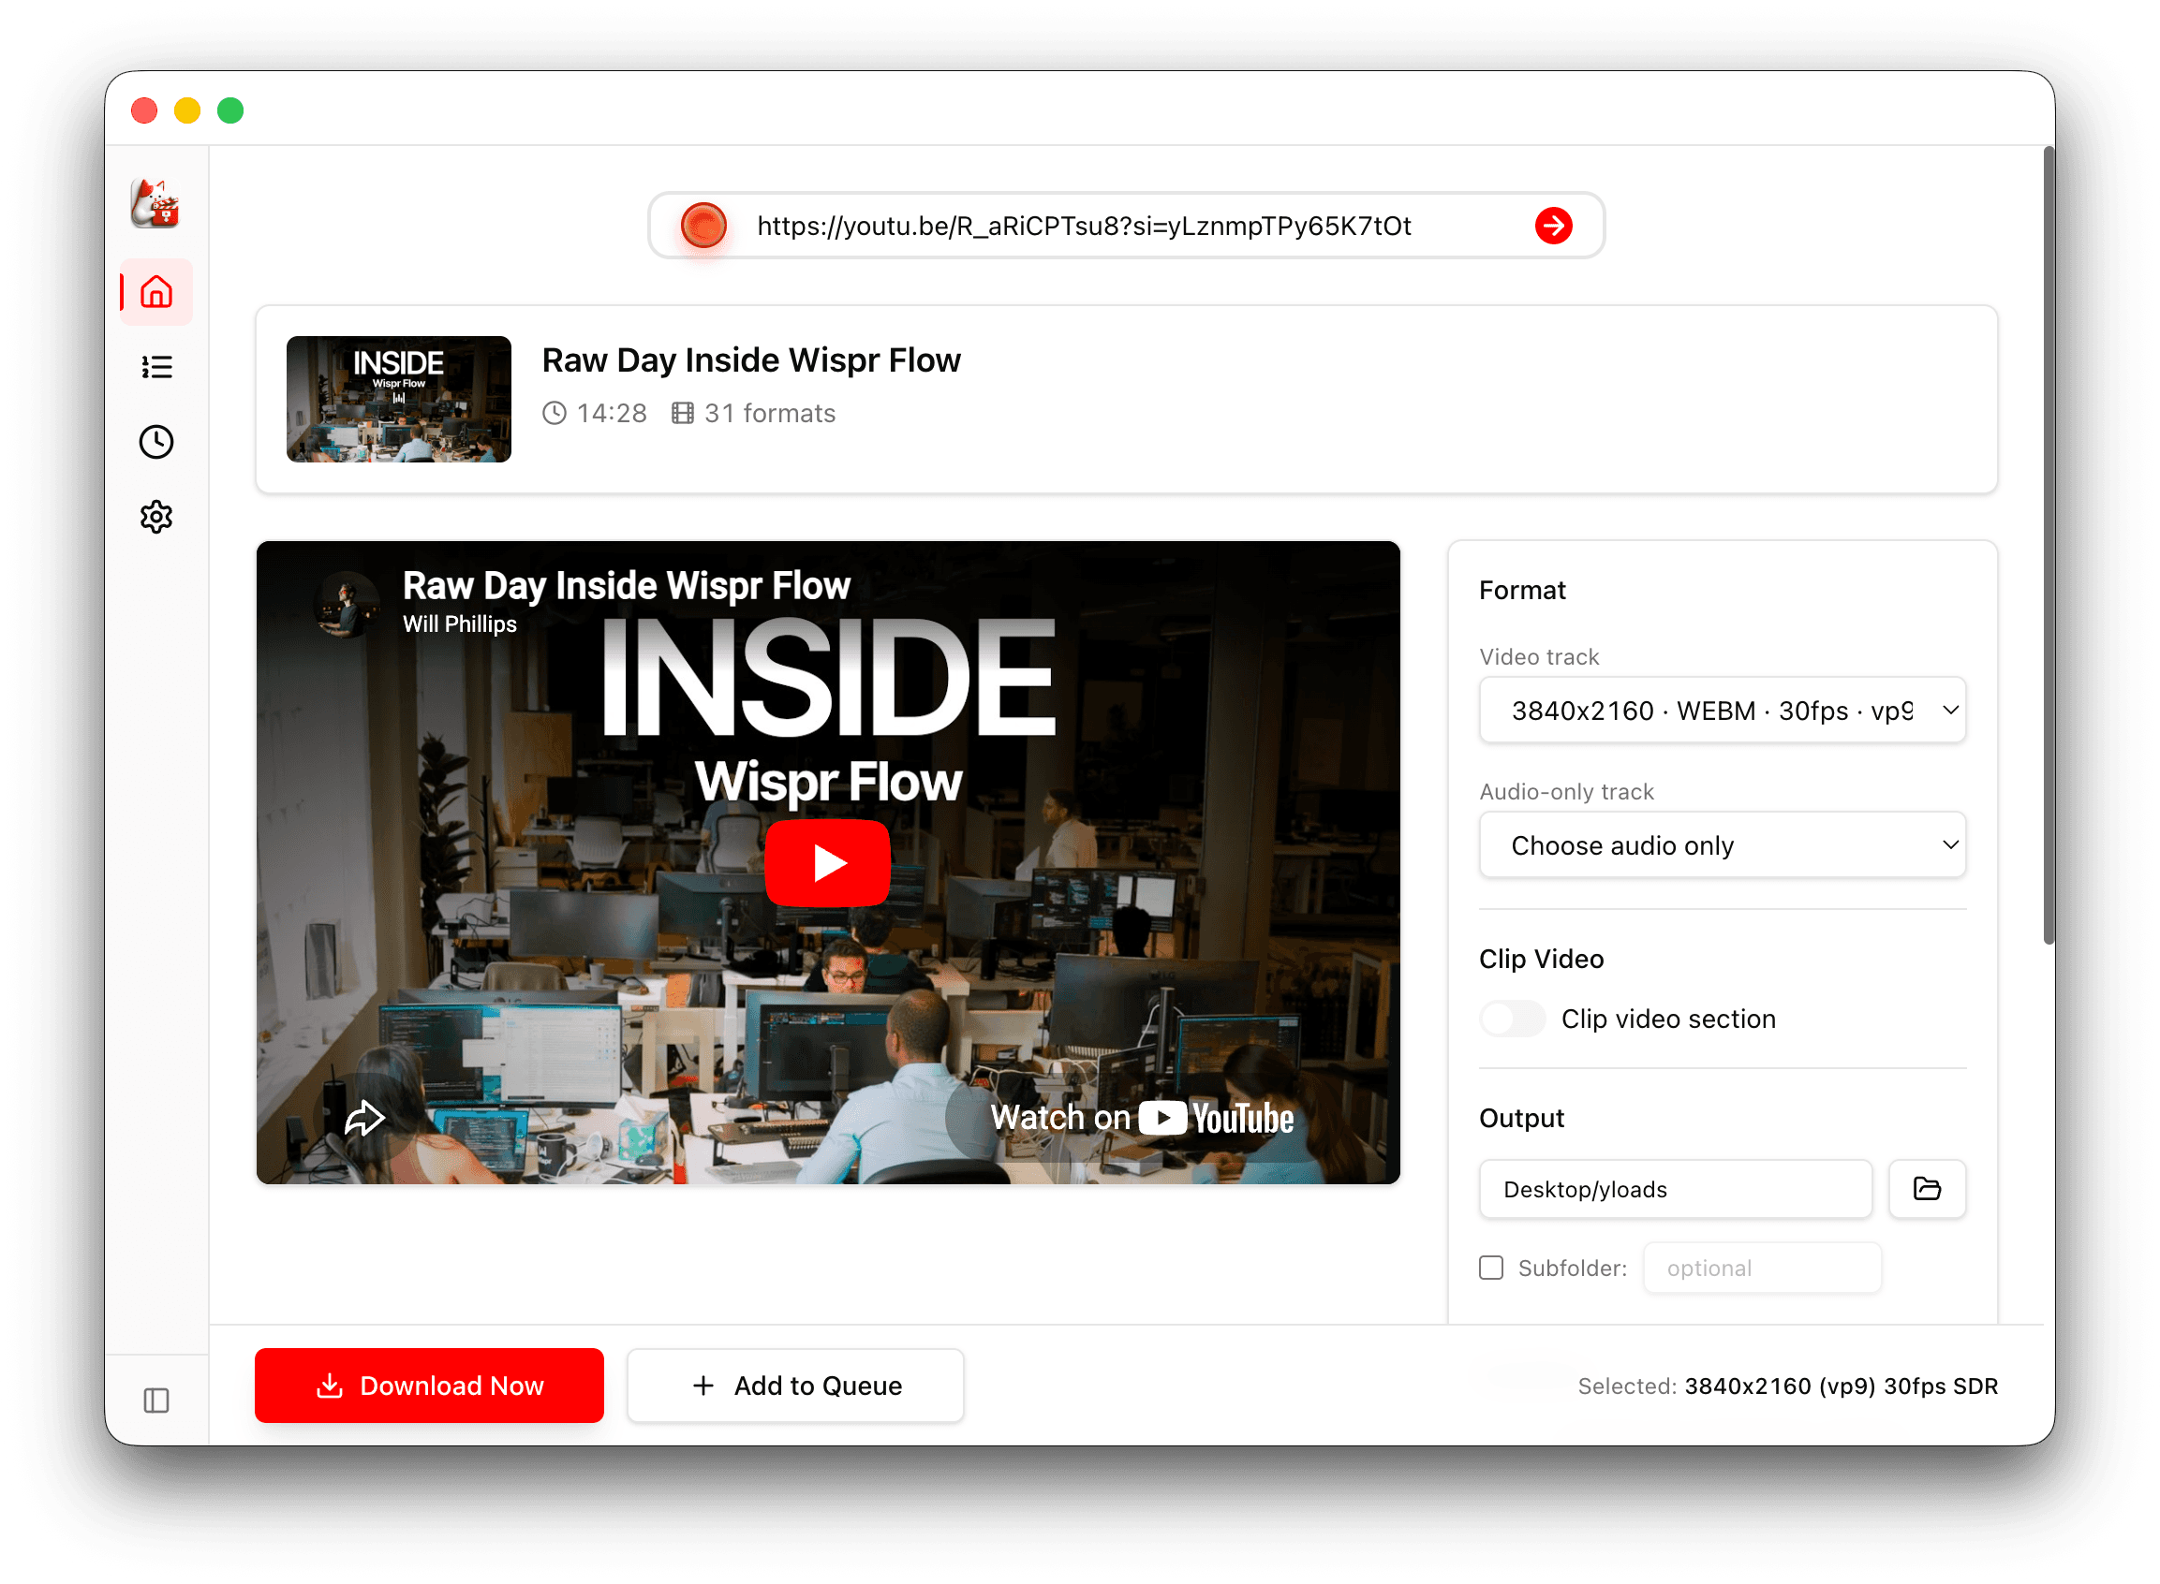Enable the Subfolder checkbox
The width and height of the screenshot is (2160, 1584).
[1491, 1268]
